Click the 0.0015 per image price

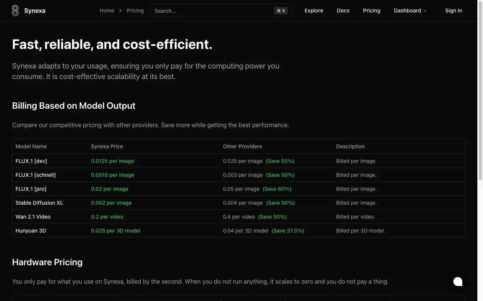coord(112,175)
